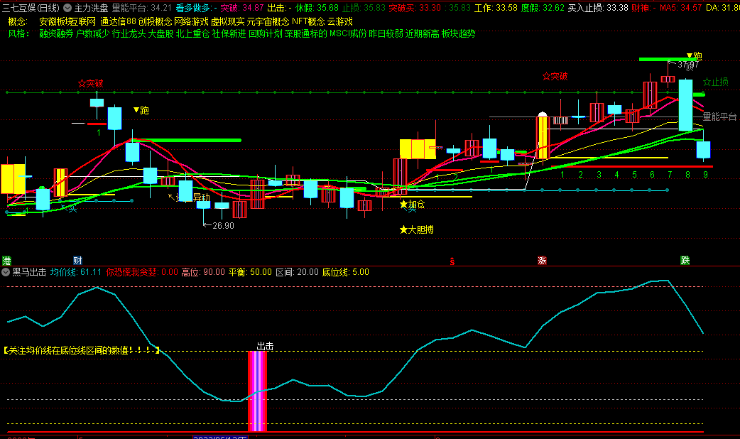This screenshot has height=439, width=740.
Task: Select the 通达信88 concept tag
Action: (x=118, y=22)
